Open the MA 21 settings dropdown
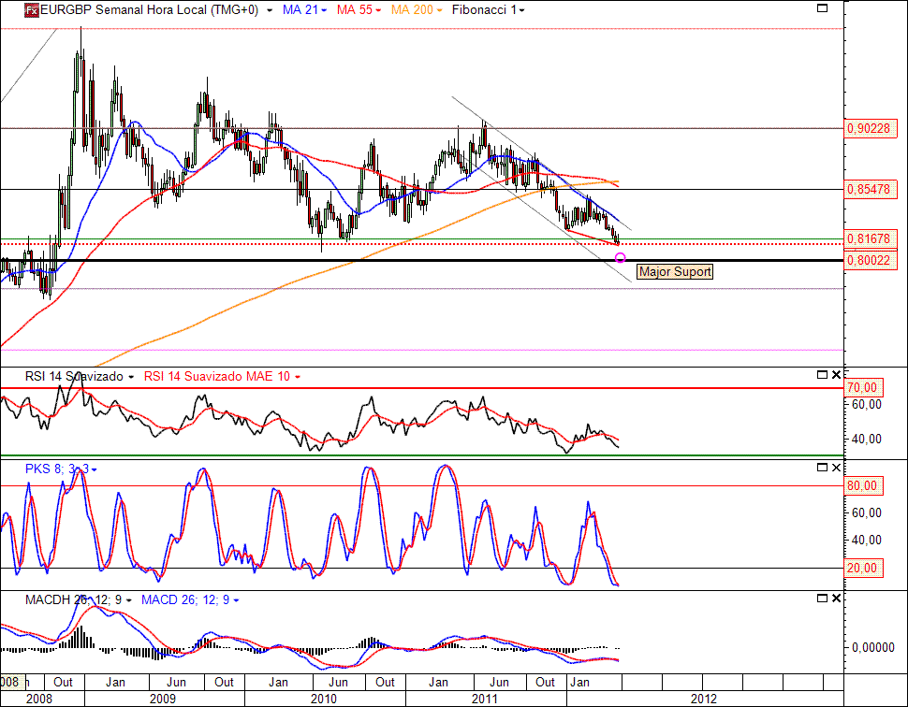This screenshot has height=707, width=908. pos(323,10)
